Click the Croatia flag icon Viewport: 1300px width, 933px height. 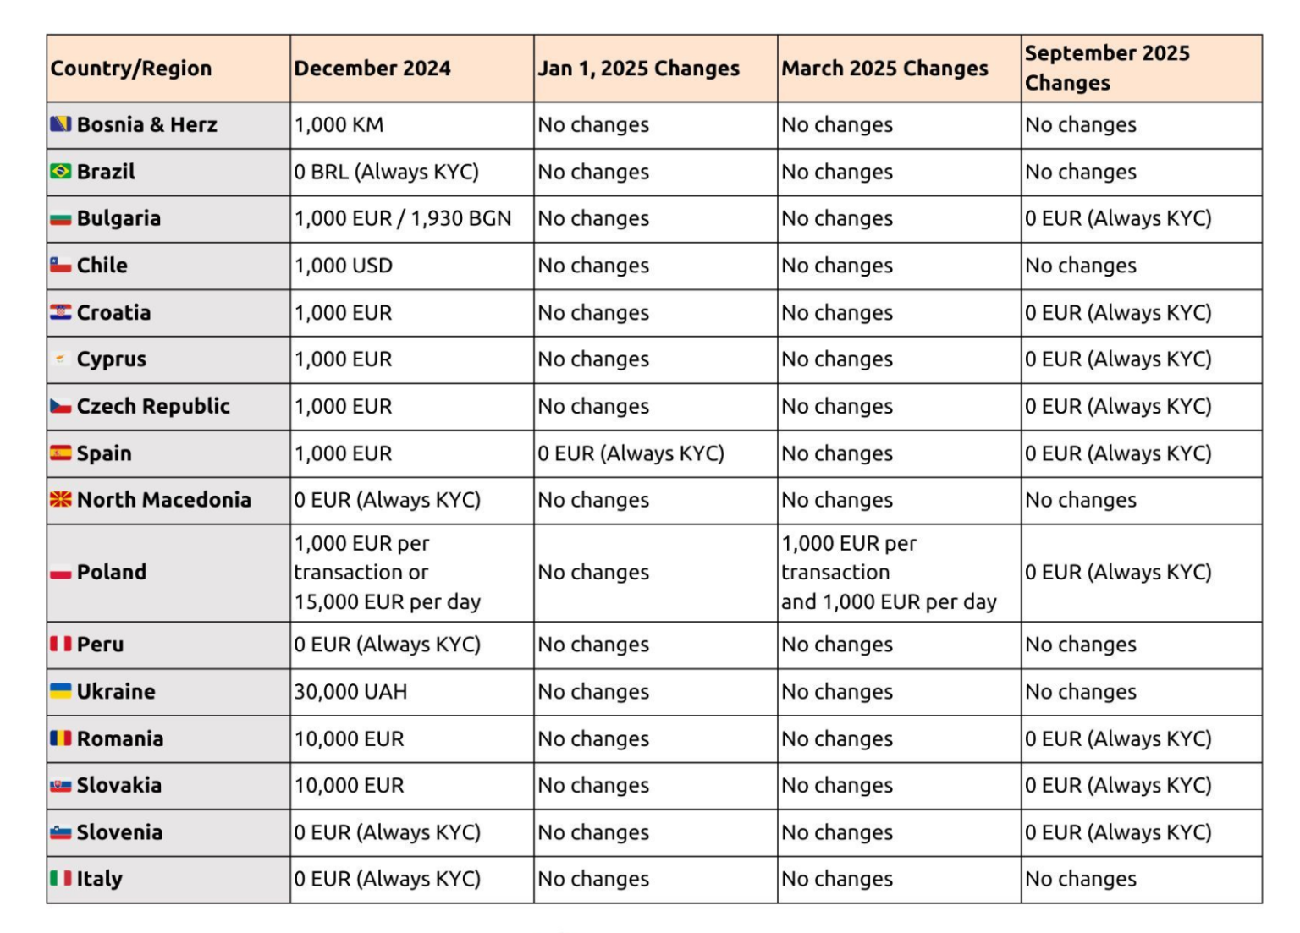click(60, 312)
